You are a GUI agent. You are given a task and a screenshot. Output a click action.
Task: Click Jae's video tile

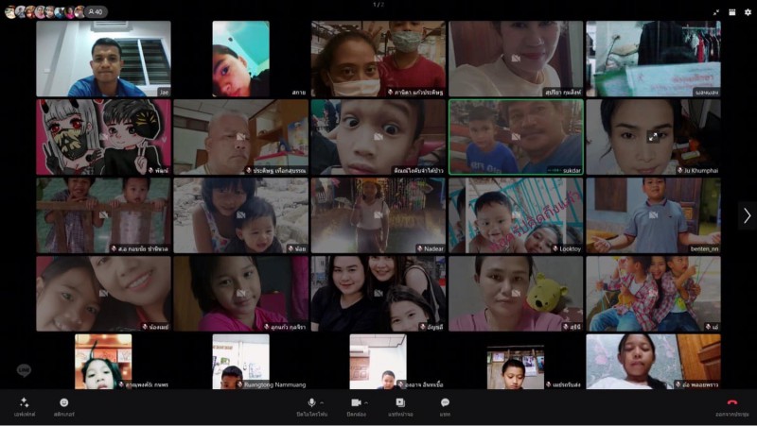point(103,59)
